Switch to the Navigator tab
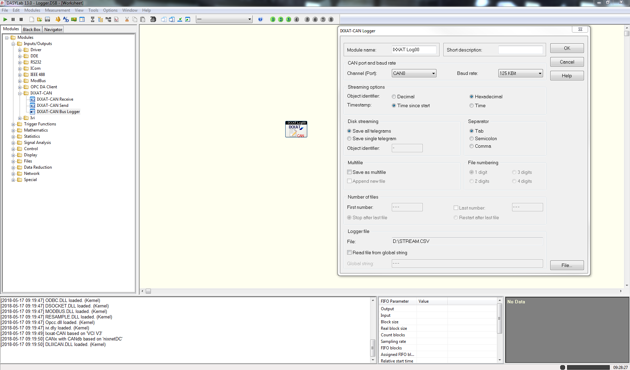 pyautogui.click(x=53, y=30)
